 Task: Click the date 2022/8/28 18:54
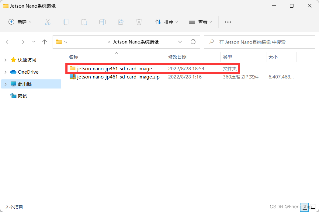pos(186,69)
